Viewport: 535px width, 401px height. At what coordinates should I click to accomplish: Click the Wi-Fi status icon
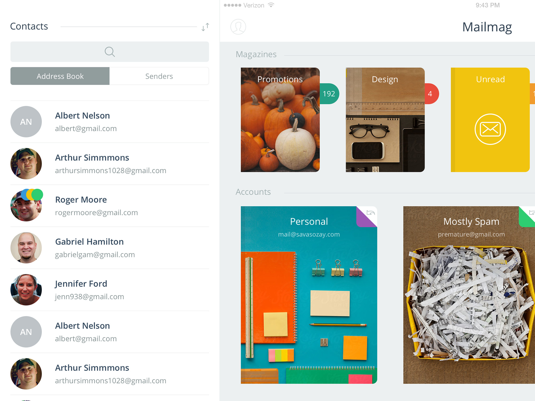click(271, 5)
